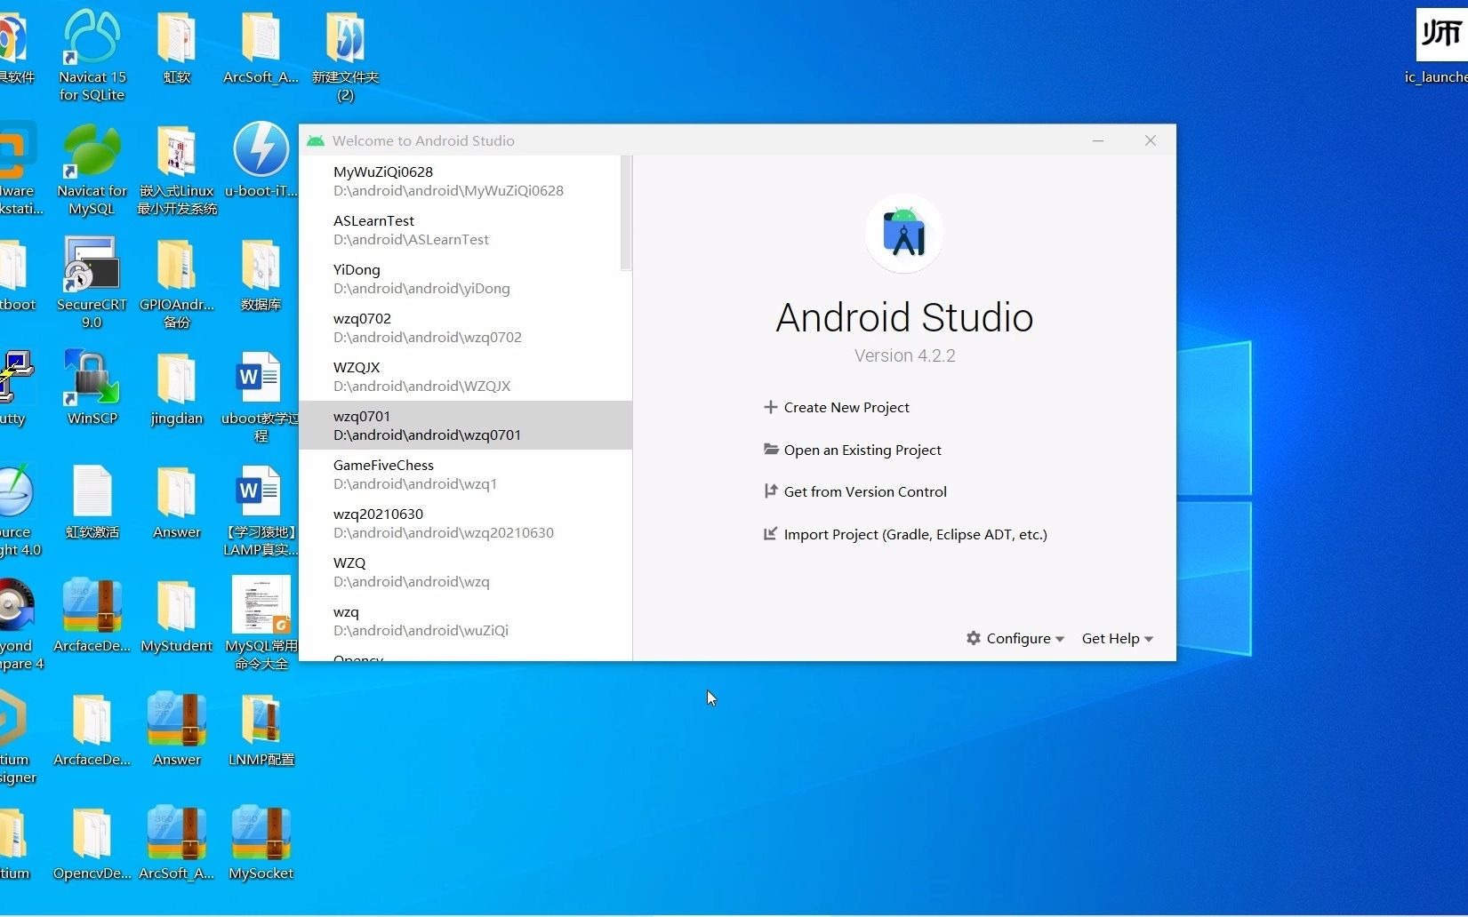Open the 虹软 folder on desktop
Viewport: 1468px width, 917px height.
point(177,46)
